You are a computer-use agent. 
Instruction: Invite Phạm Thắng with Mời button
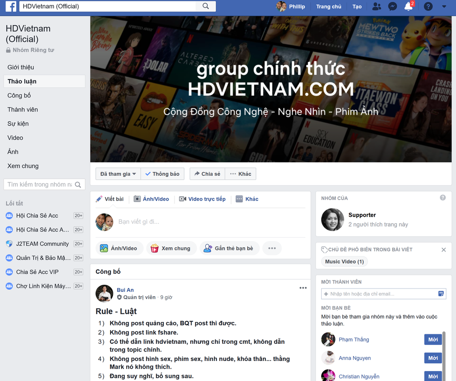coord(433,340)
